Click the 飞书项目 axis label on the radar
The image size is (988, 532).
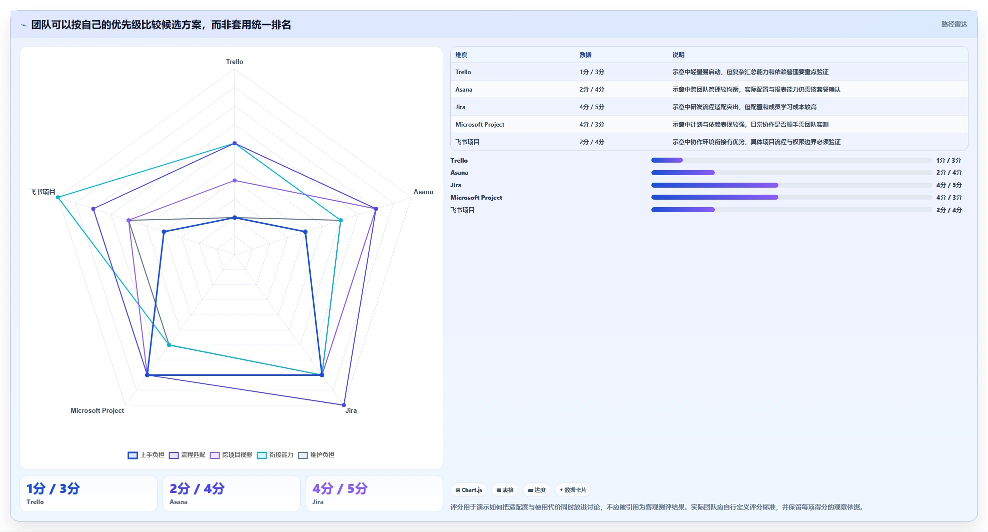[x=43, y=192]
